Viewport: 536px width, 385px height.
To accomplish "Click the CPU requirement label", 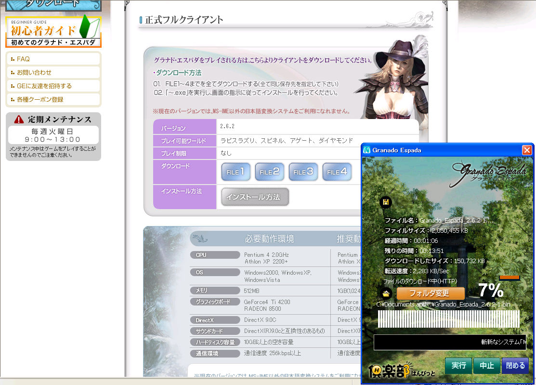I will pos(215,255).
